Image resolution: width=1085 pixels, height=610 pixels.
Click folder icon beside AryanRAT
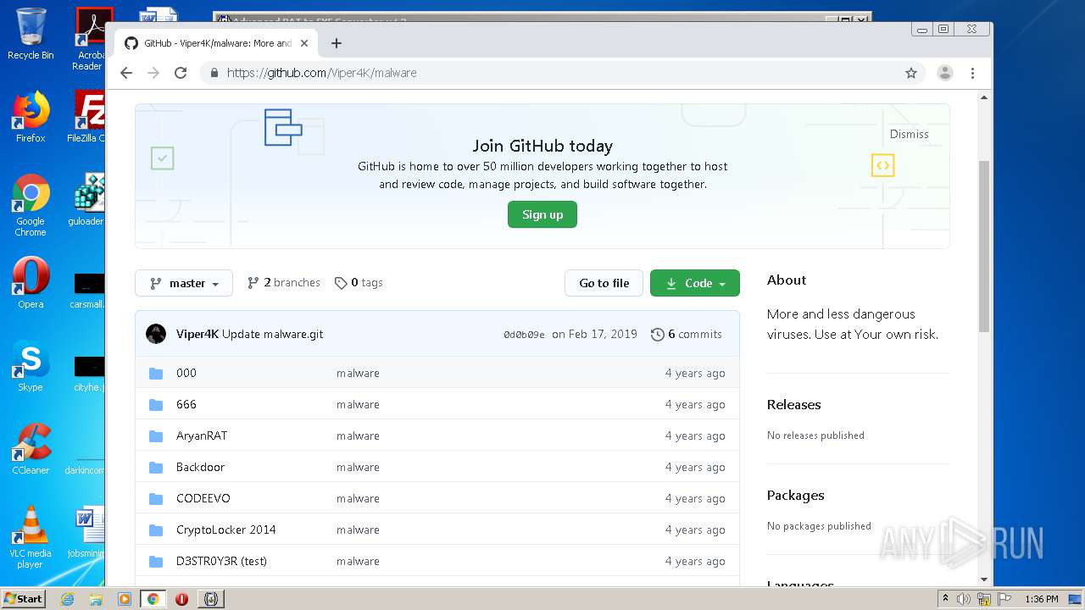tap(156, 435)
